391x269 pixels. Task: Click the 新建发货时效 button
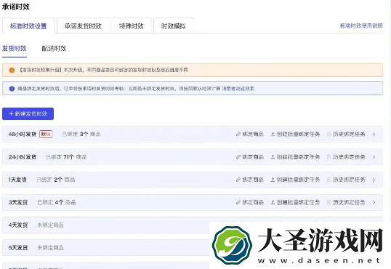coord(28,114)
